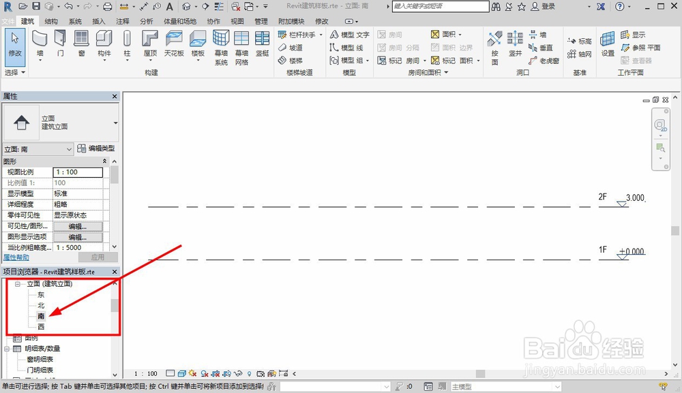Click the drawing area vertical scrollbar
This screenshot has height=393, width=682.
(x=675, y=231)
